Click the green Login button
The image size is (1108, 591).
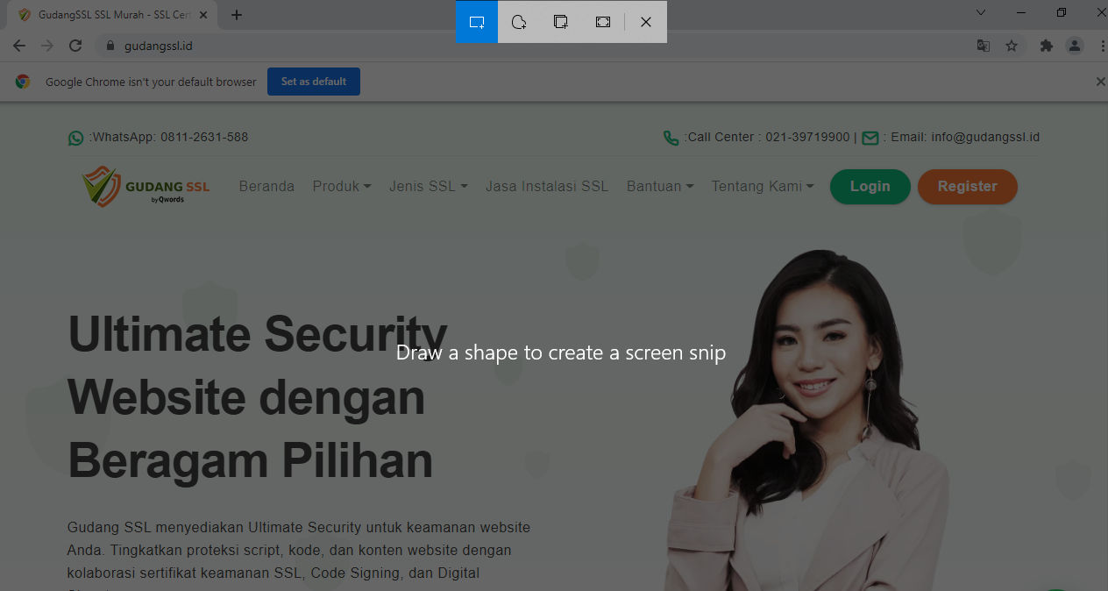(870, 187)
